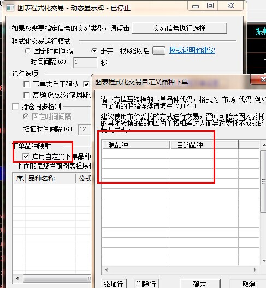This screenshot has width=266, height=288.
Task: Click the 添加行 button
Action: 113,284
